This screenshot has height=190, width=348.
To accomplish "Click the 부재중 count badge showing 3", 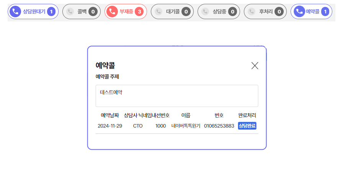I will 139,11.
